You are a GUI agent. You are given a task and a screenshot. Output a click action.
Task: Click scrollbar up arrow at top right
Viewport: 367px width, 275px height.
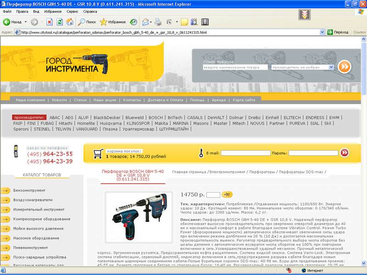[x=364, y=39]
